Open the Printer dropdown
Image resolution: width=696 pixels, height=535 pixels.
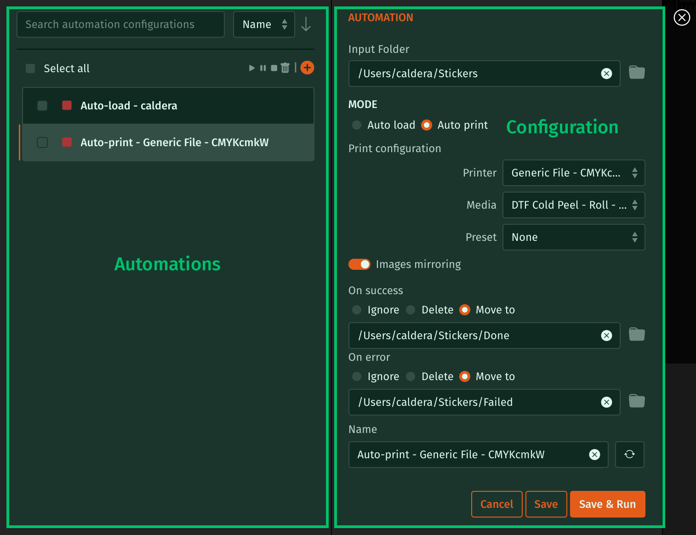click(574, 173)
